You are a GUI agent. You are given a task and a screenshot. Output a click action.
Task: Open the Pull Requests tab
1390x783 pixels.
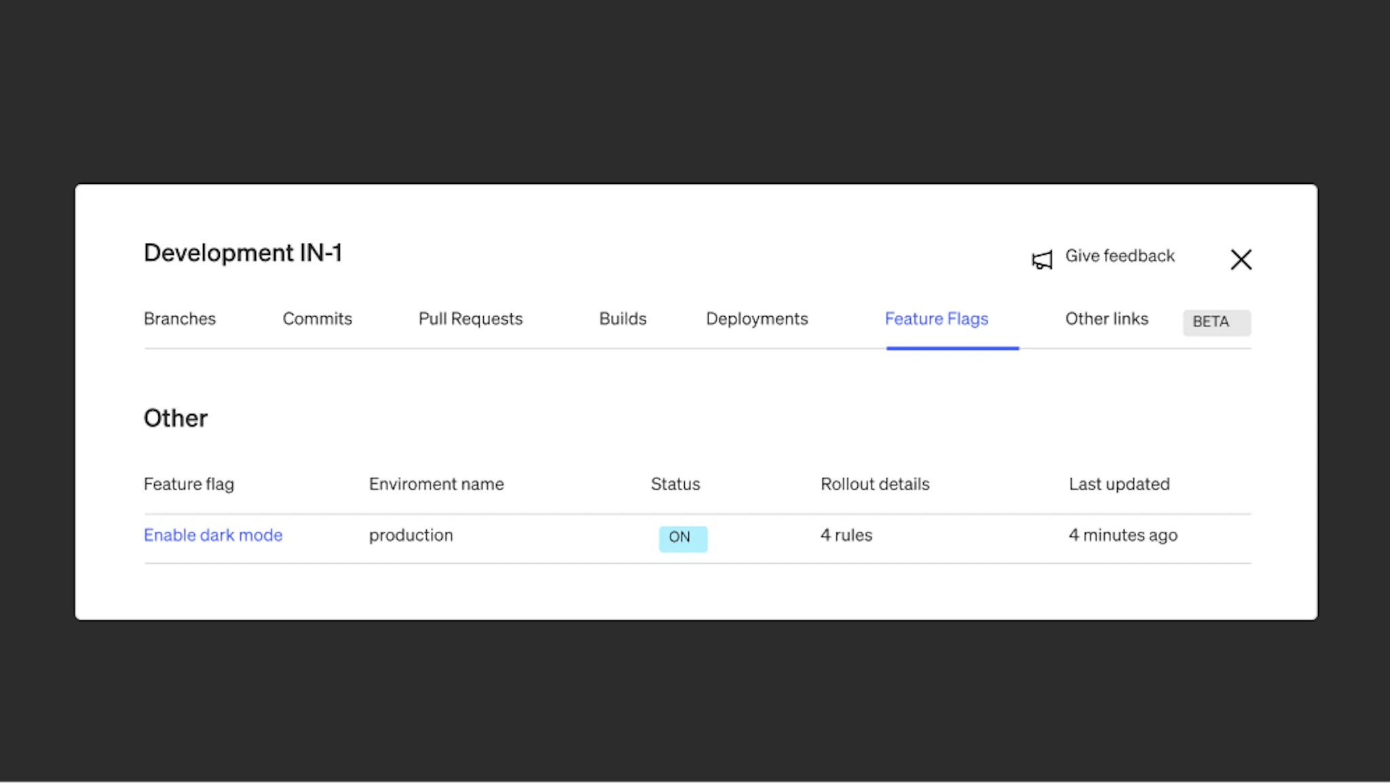coord(470,319)
